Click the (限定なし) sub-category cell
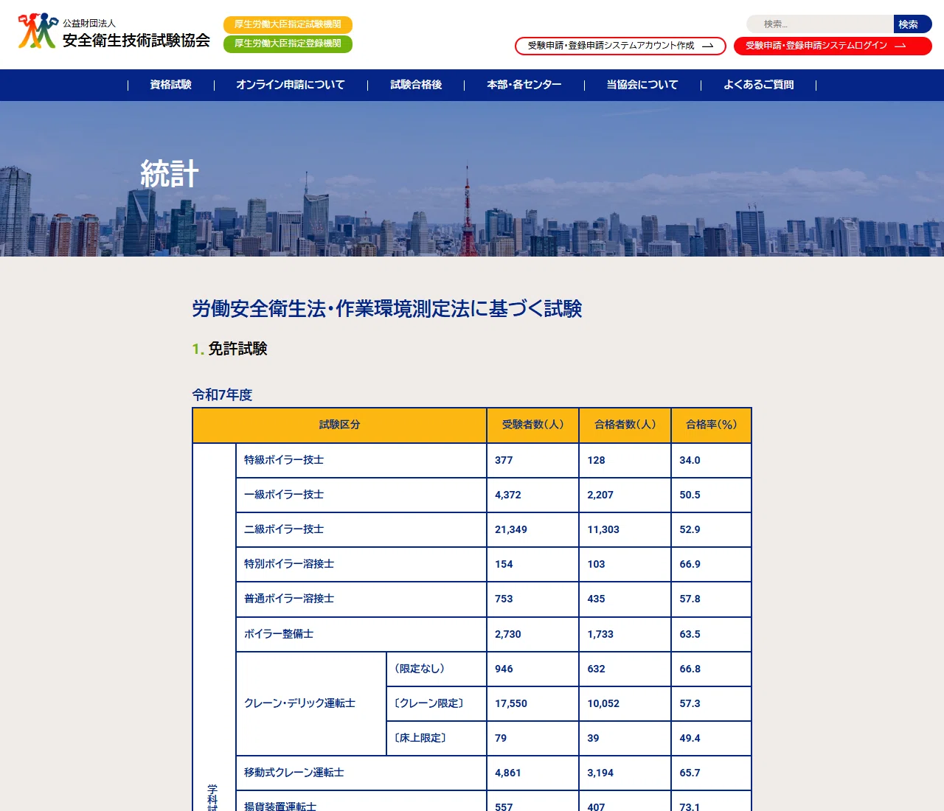 click(437, 669)
